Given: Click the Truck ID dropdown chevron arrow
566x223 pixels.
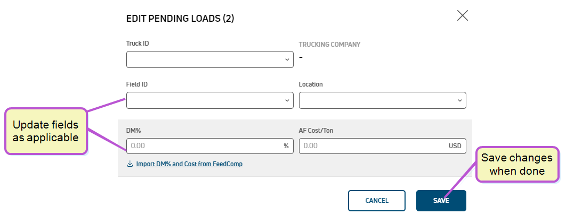Looking at the screenshot, I should point(287,59).
